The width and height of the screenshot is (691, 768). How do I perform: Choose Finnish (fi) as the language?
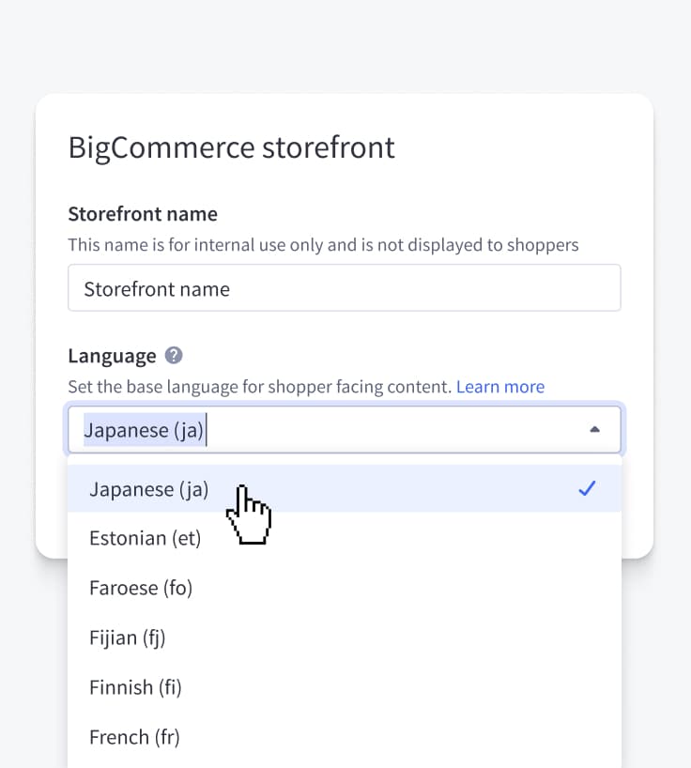(x=135, y=687)
